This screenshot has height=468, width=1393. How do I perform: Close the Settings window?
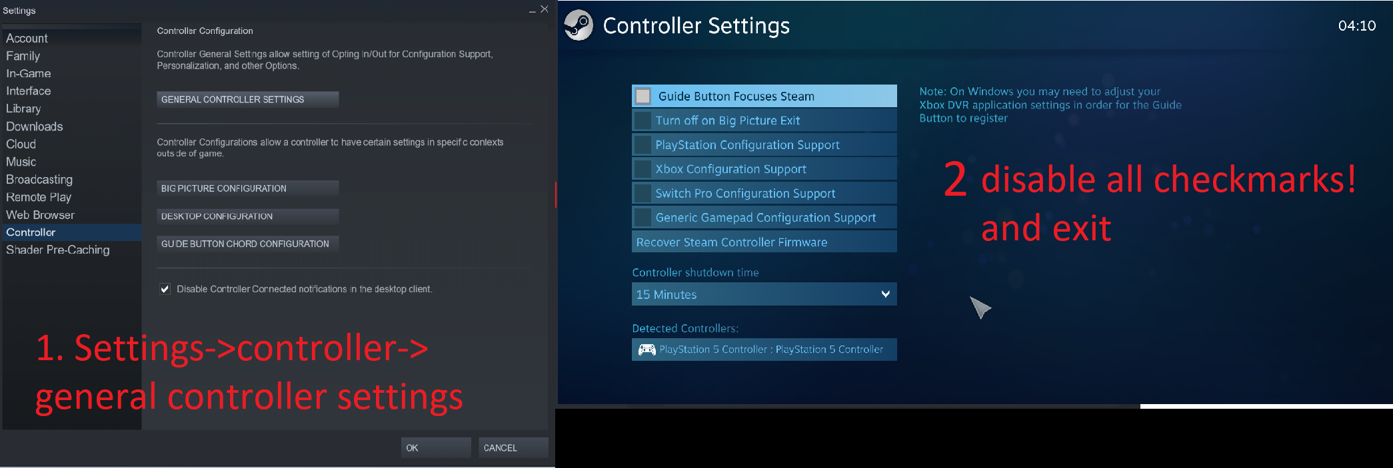(545, 9)
